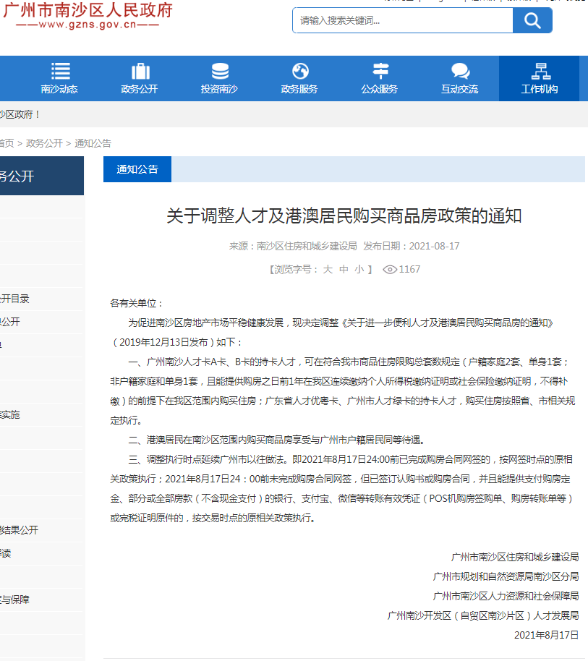
Task: Open the 结果公开 item in left sidebar
Action: pyautogui.click(x=20, y=530)
